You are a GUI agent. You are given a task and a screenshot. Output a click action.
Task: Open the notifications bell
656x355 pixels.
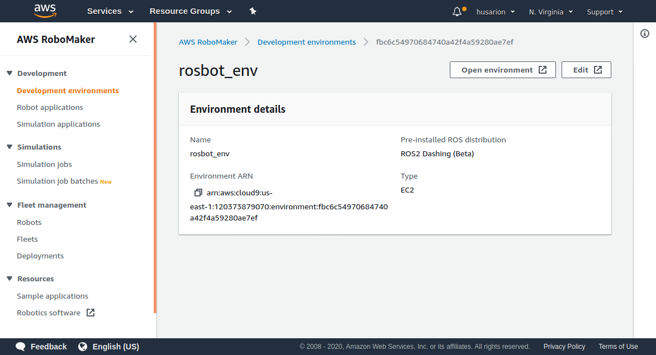pyautogui.click(x=457, y=12)
